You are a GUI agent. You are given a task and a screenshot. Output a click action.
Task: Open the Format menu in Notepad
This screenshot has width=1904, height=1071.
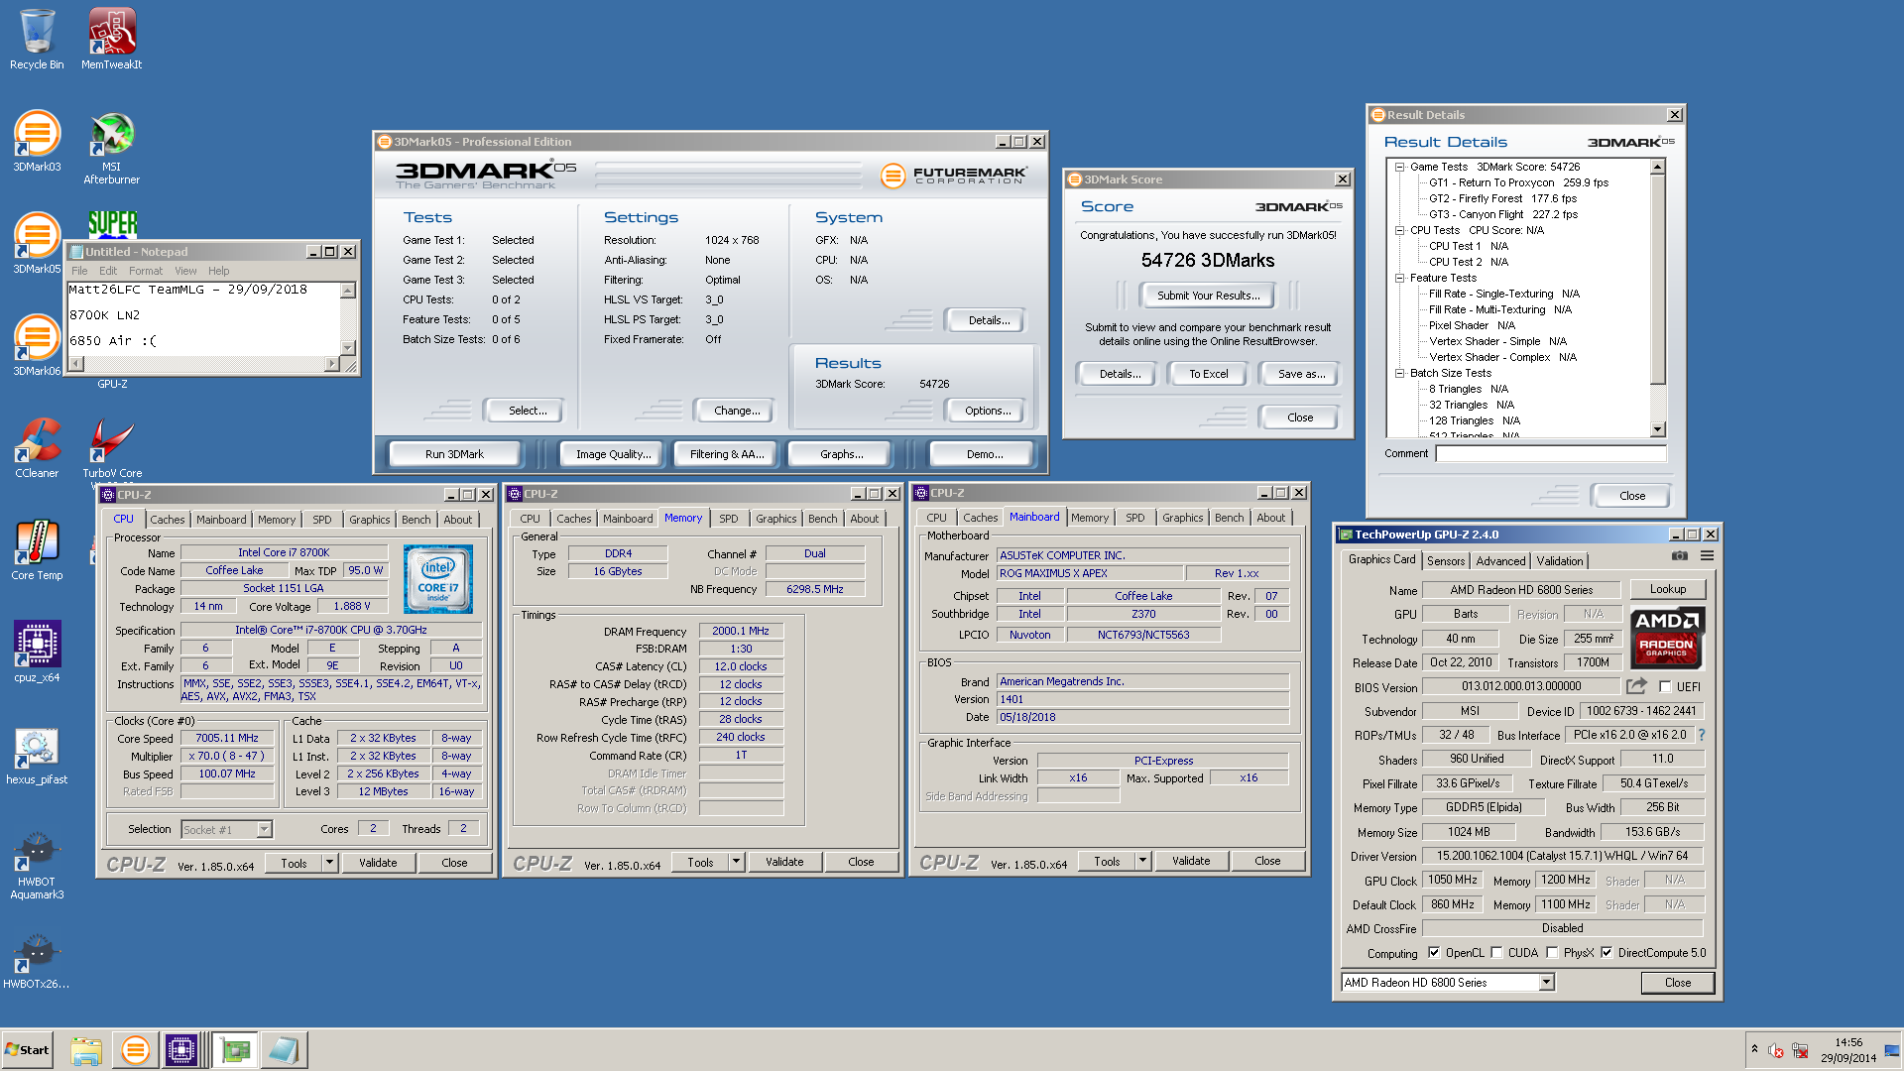tap(145, 271)
